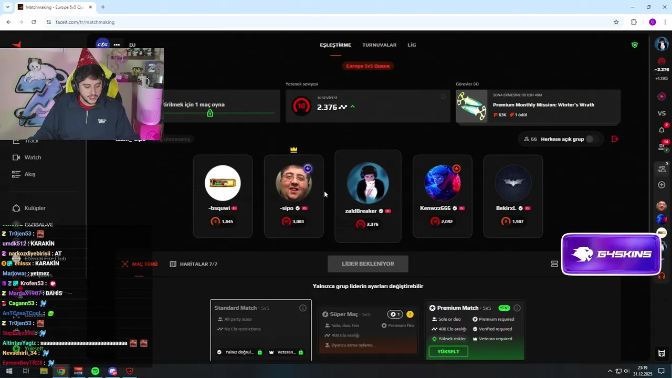Show hidden system tray icons

(x=610, y=371)
